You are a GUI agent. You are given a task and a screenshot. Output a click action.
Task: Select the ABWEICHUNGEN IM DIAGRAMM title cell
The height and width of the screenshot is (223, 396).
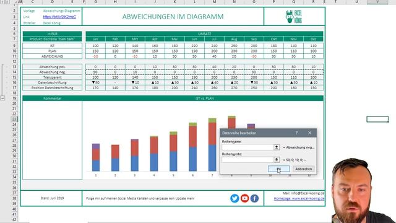click(173, 17)
